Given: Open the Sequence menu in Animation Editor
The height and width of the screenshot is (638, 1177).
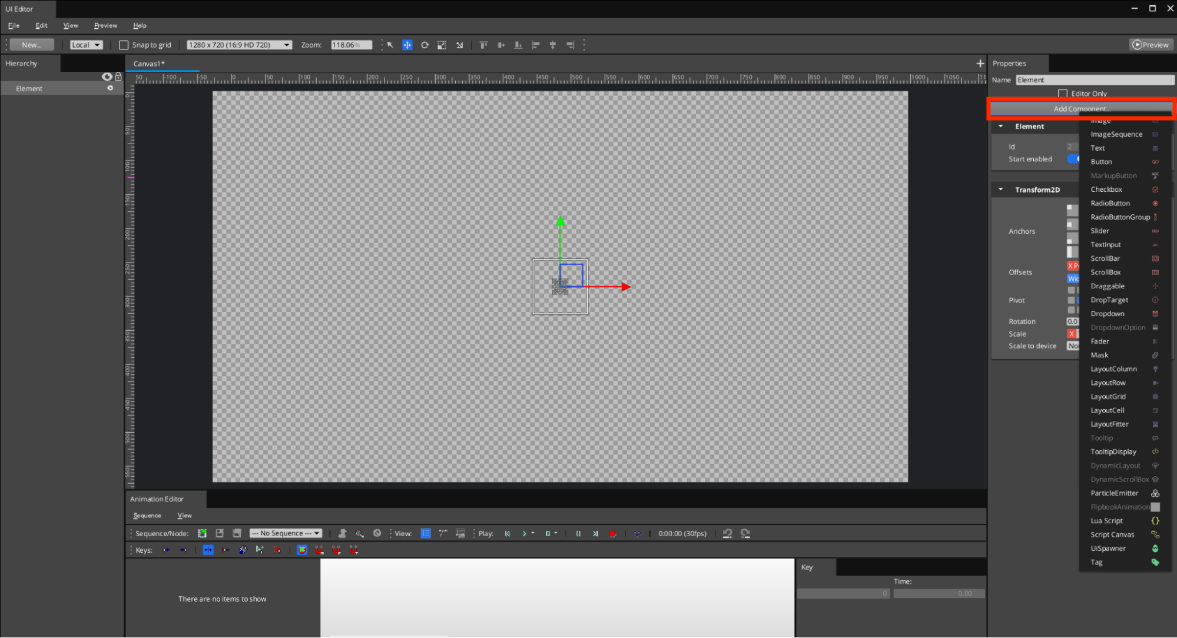Looking at the screenshot, I should (147, 516).
